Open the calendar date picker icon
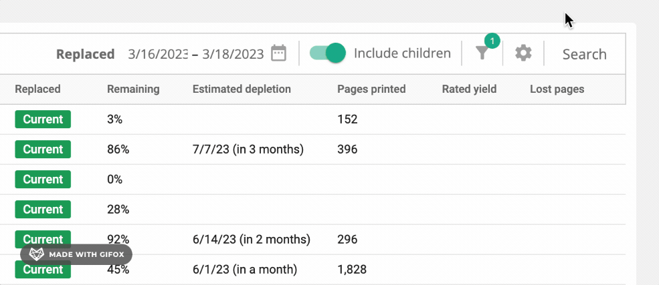659x285 pixels. 278,53
